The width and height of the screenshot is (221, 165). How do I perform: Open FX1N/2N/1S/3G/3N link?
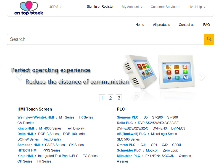[160, 156]
